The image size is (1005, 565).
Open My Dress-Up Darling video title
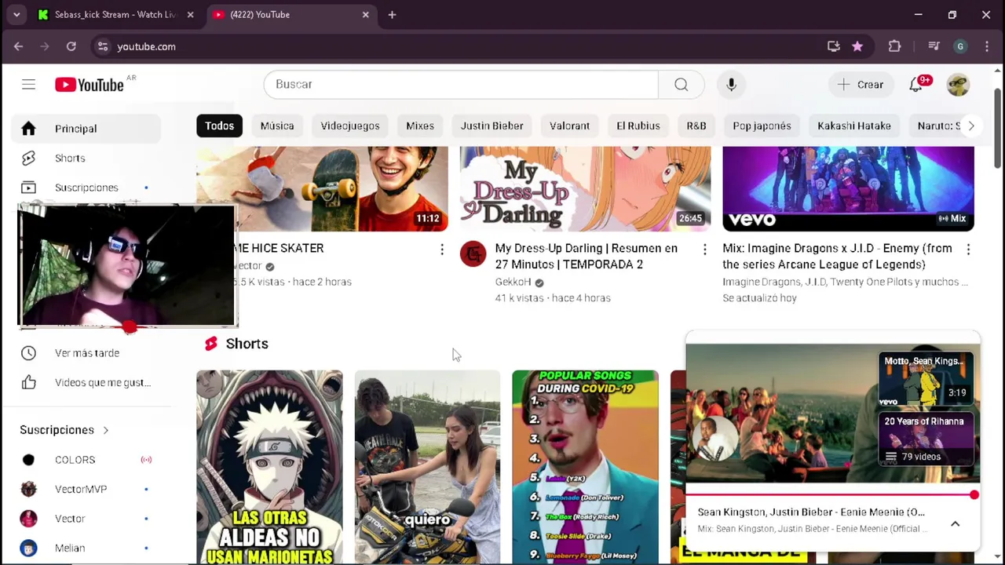point(587,256)
